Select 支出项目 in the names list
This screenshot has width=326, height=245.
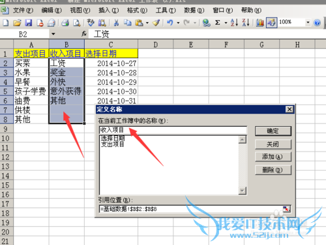click(113, 144)
